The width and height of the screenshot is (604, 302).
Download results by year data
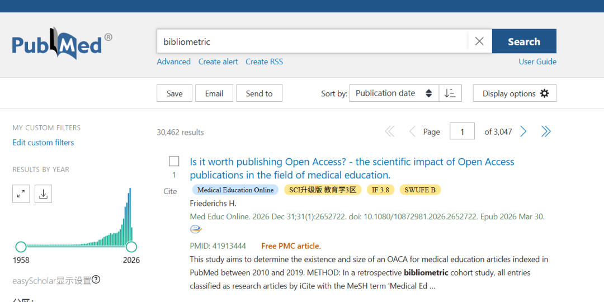pos(44,194)
